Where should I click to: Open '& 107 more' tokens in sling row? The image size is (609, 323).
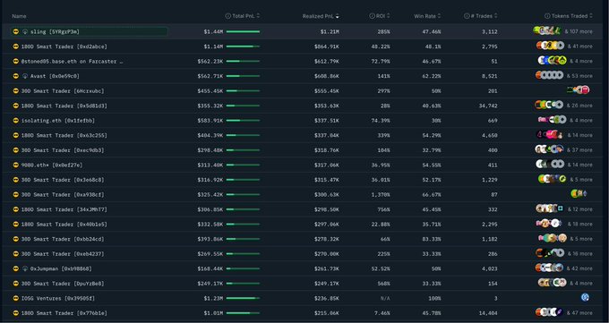579,31
